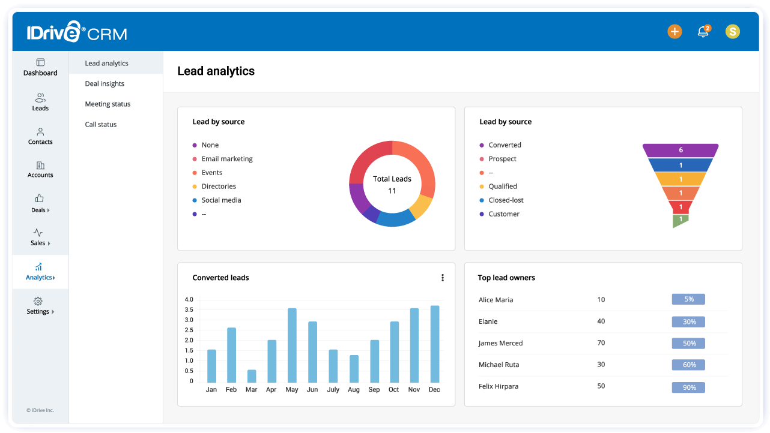This screenshot has height=433, width=770.
Task: Open the notifications bell icon
Action: (703, 32)
